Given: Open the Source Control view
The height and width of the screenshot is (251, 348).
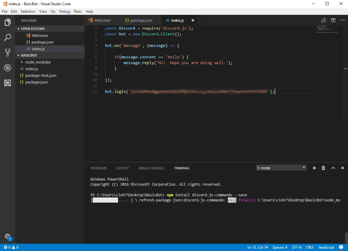Looking at the screenshot, I should pyautogui.click(x=7, y=52).
